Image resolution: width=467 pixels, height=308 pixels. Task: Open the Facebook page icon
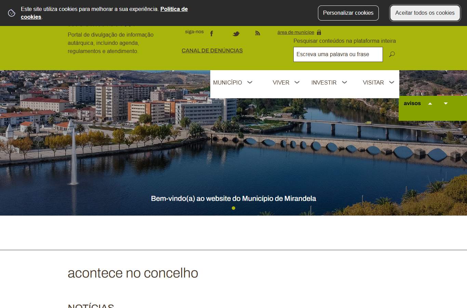212,33
